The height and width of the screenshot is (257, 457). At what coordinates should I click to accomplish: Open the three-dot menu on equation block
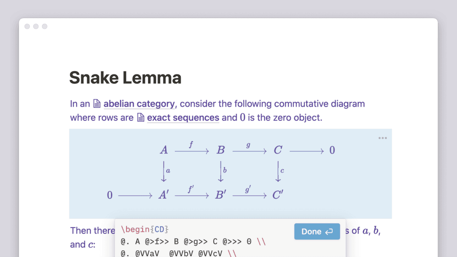[383, 138]
